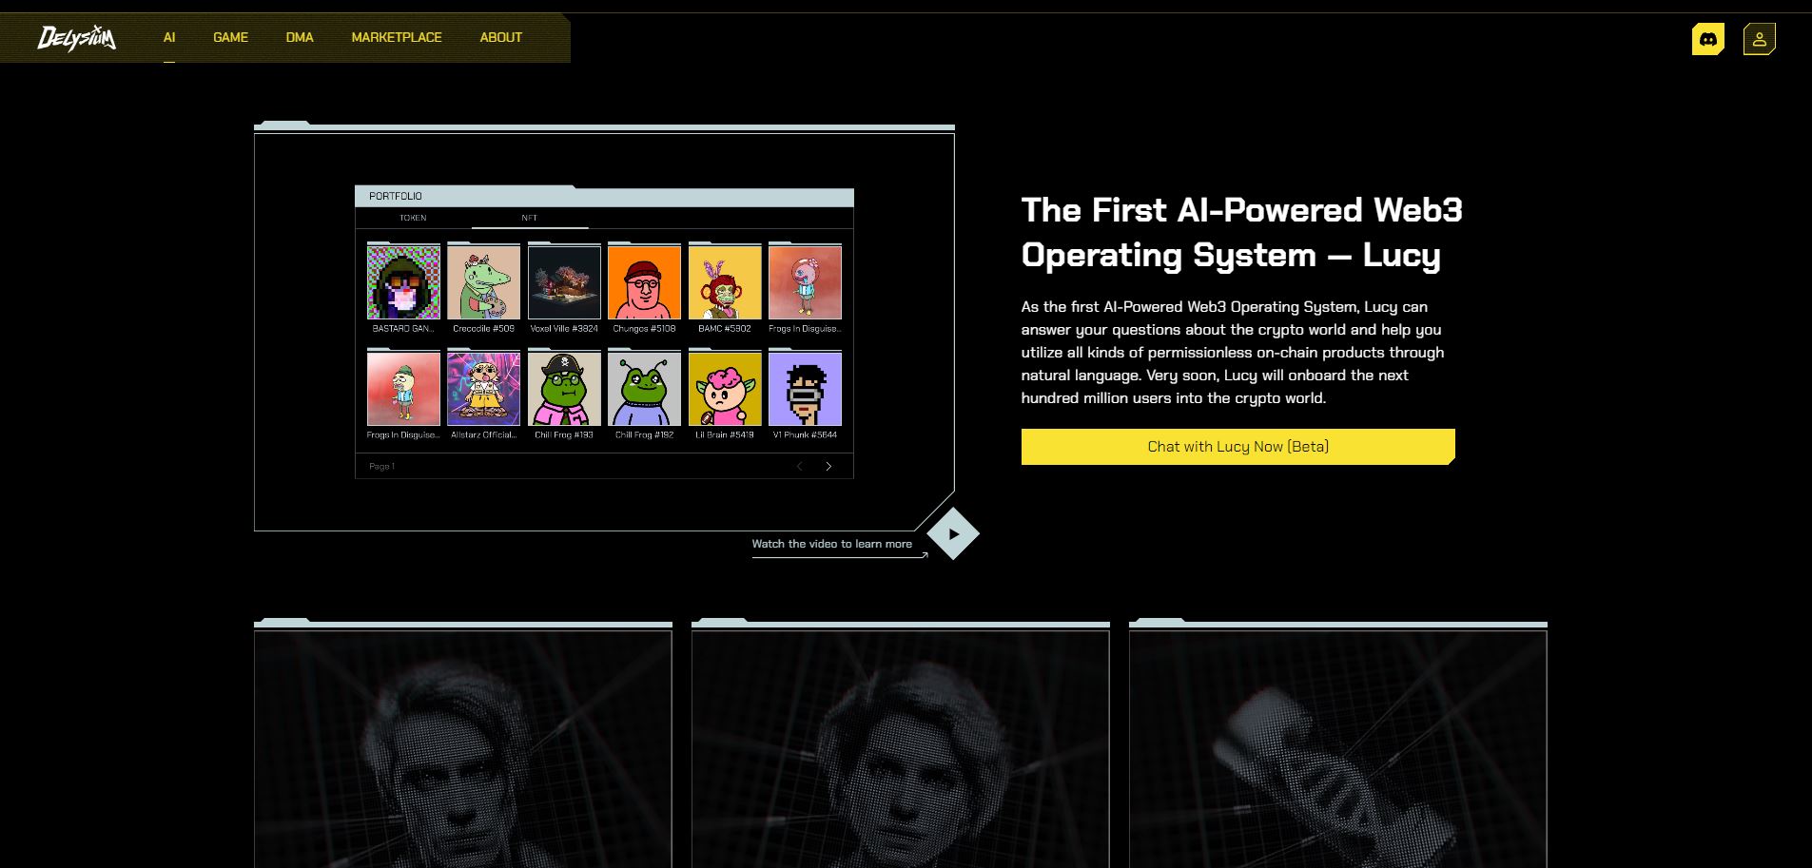This screenshot has height=868, width=1812.
Task: Open the MARKETPLACE menu item
Action: pyautogui.click(x=397, y=37)
